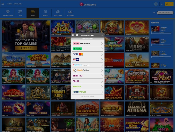
Task: Pick the Visa Mastercard payment logo
Action: (78, 54)
